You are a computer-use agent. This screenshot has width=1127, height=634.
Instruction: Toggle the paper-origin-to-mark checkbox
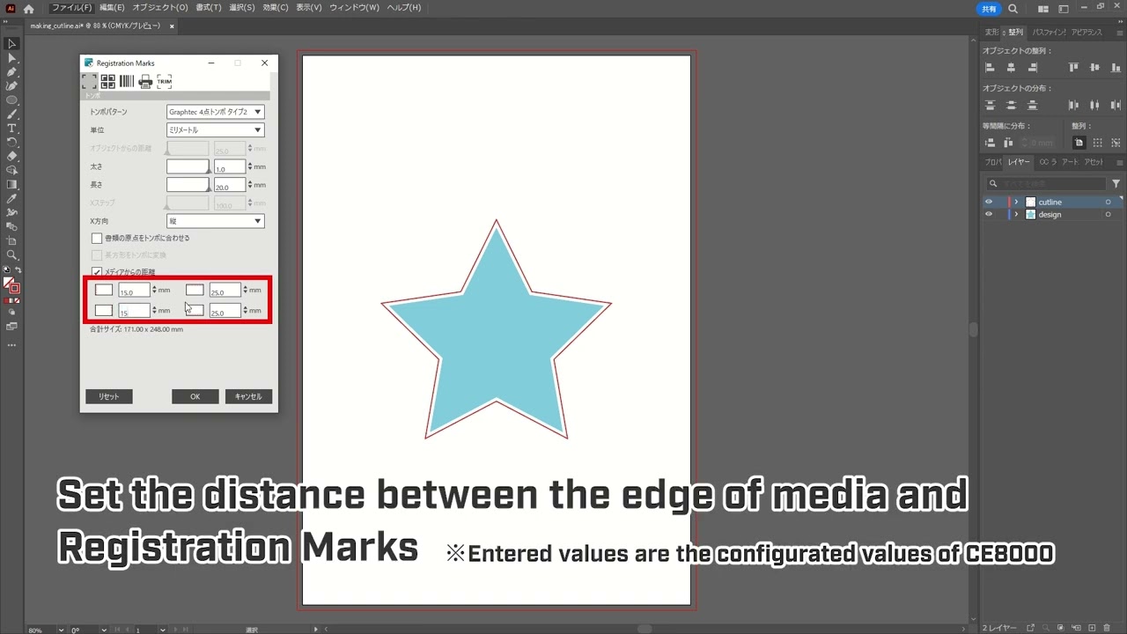[x=97, y=238]
